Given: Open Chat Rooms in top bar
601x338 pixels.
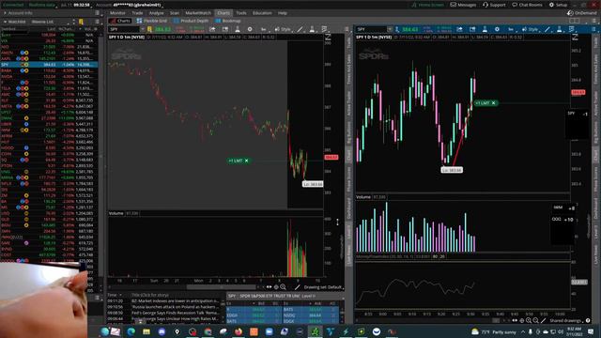Looking at the screenshot, I should click(528, 5).
